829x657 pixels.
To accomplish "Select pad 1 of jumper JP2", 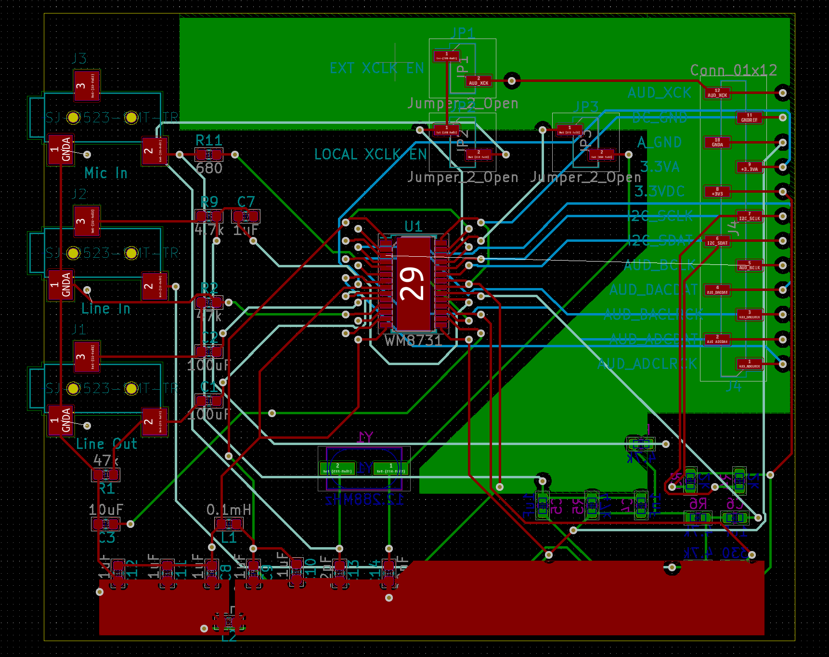I will [446, 130].
